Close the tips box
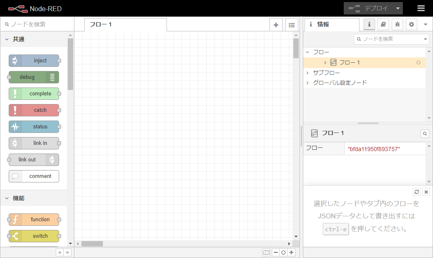The height and width of the screenshot is (258, 433). (x=426, y=192)
